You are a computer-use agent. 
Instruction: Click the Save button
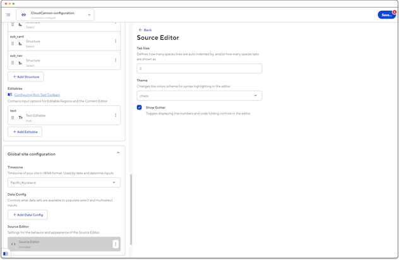[386, 15]
